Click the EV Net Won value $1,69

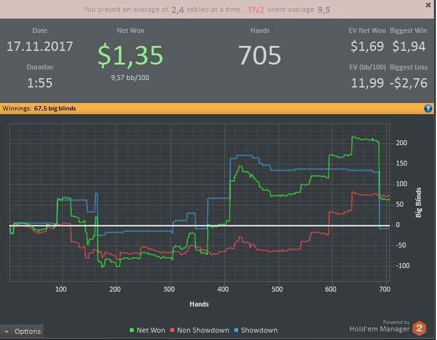click(x=367, y=46)
